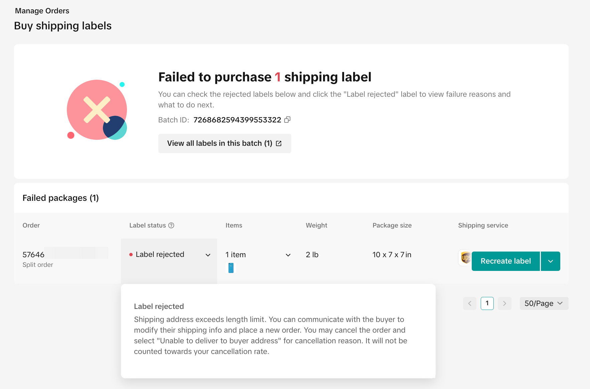590x389 pixels.
Task: Click the Label status help icon
Action: coord(171,226)
